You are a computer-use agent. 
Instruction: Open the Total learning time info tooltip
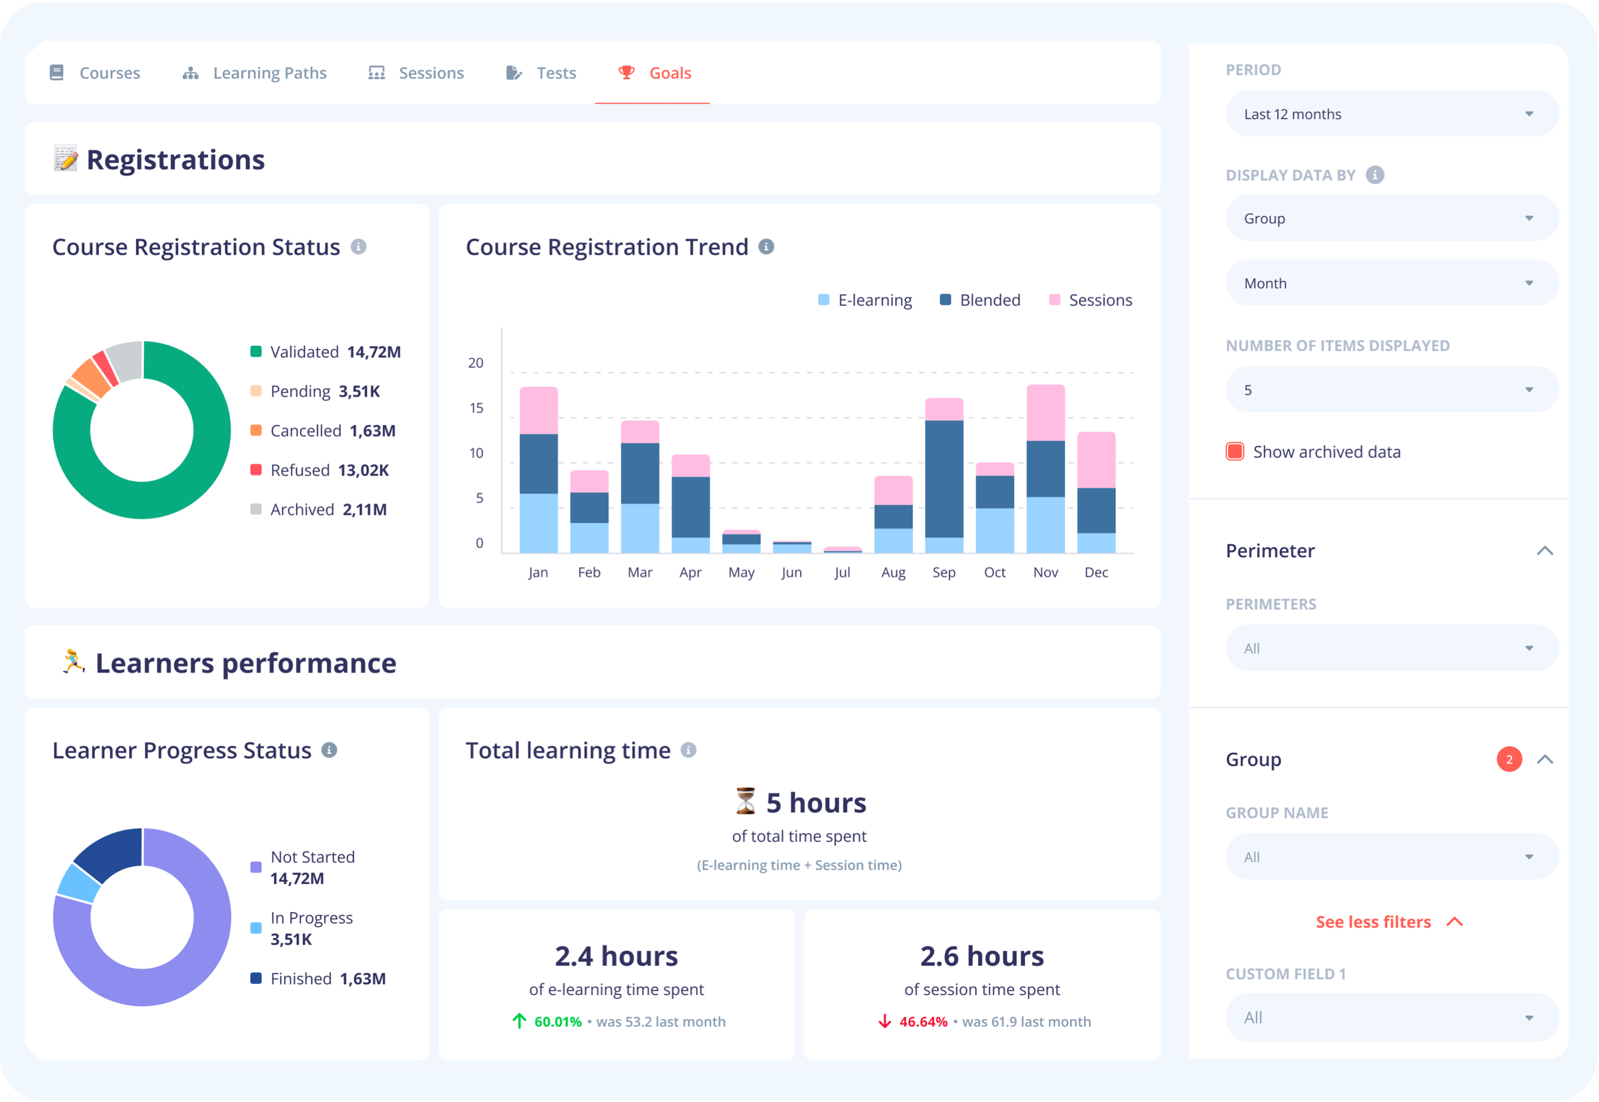click(688, 750)
